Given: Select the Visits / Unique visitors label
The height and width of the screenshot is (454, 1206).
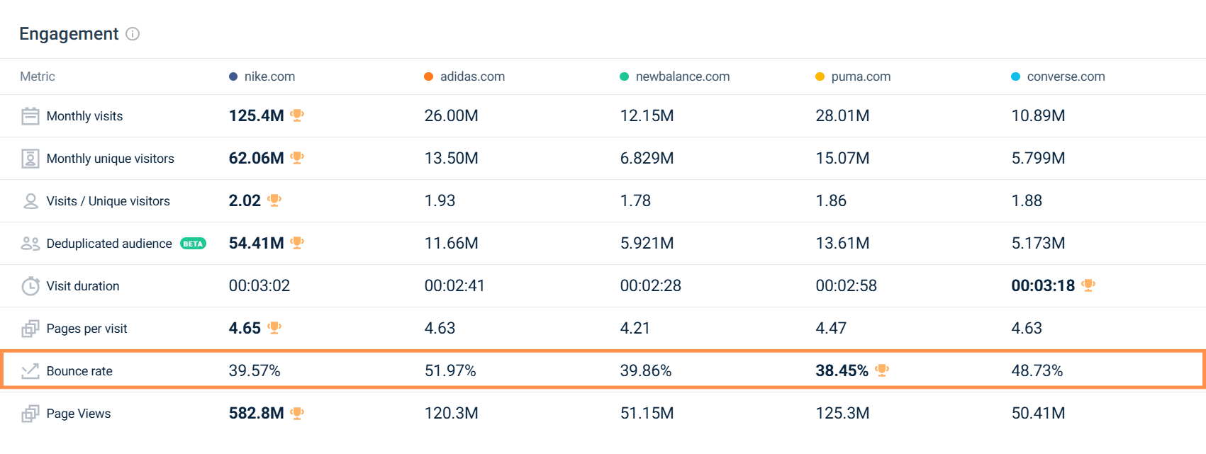Looking at the screenshot, I should point(108,201).
